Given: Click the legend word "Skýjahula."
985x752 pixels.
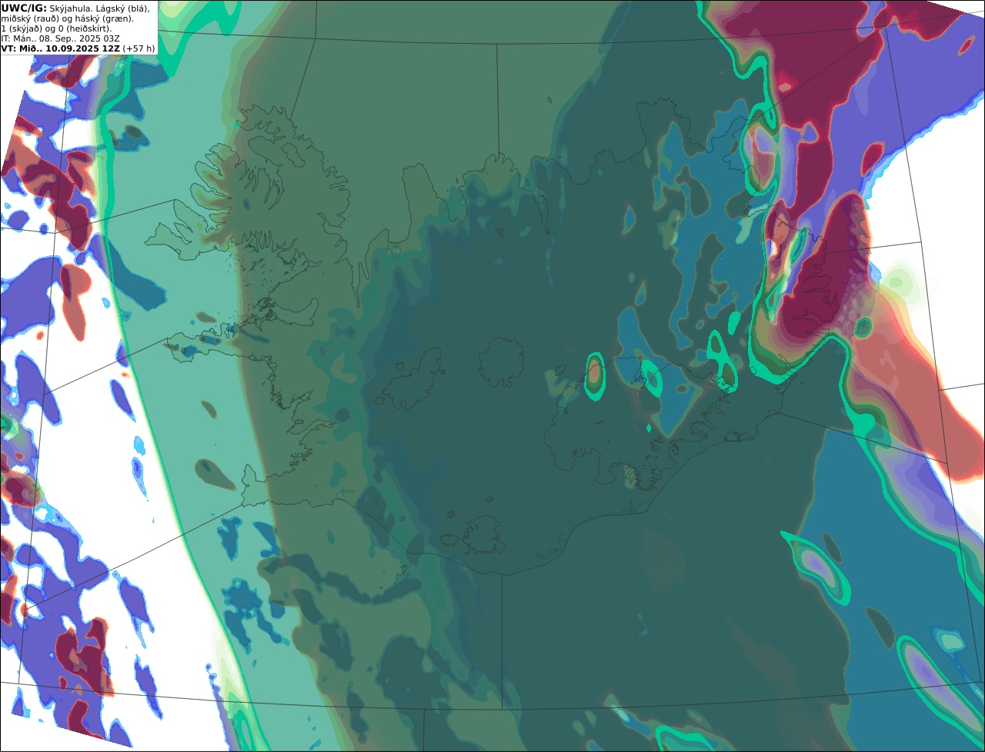Looking at the screenshot, I should (71, 9).
